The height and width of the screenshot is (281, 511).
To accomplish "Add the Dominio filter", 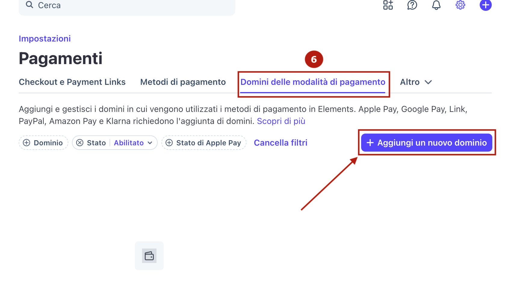I will click(43, 143).
